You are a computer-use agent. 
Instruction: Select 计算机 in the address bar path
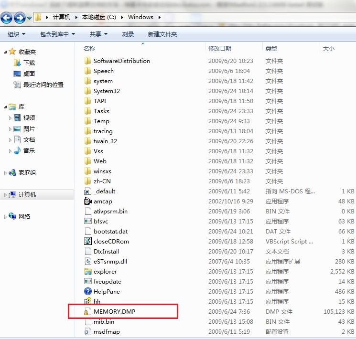pyautogui.click(x=61, y=17)
